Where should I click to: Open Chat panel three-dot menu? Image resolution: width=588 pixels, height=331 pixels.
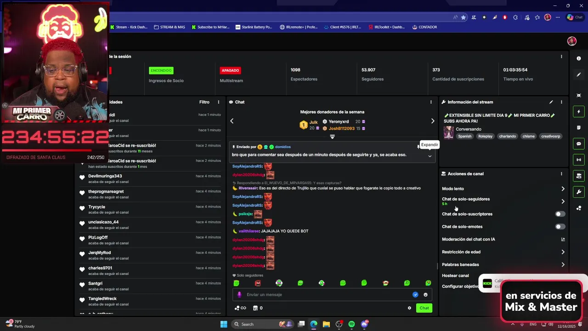(x=431, y=102)
